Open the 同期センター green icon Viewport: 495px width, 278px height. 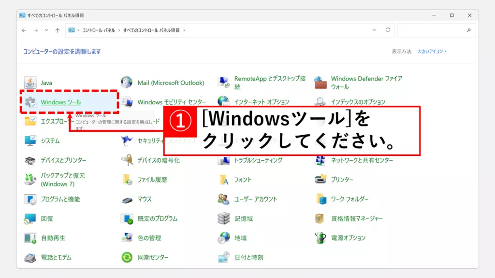(x=127, y=257)
